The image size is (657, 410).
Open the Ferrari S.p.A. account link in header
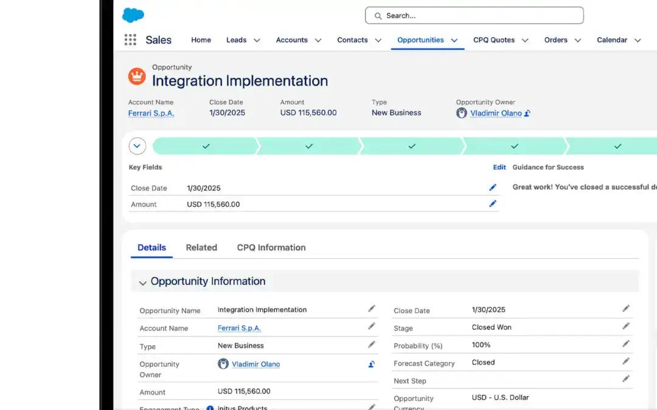[151, 113]
